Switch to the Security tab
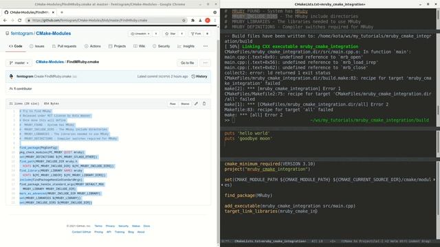The image size is (440, 247). (162, 46)
